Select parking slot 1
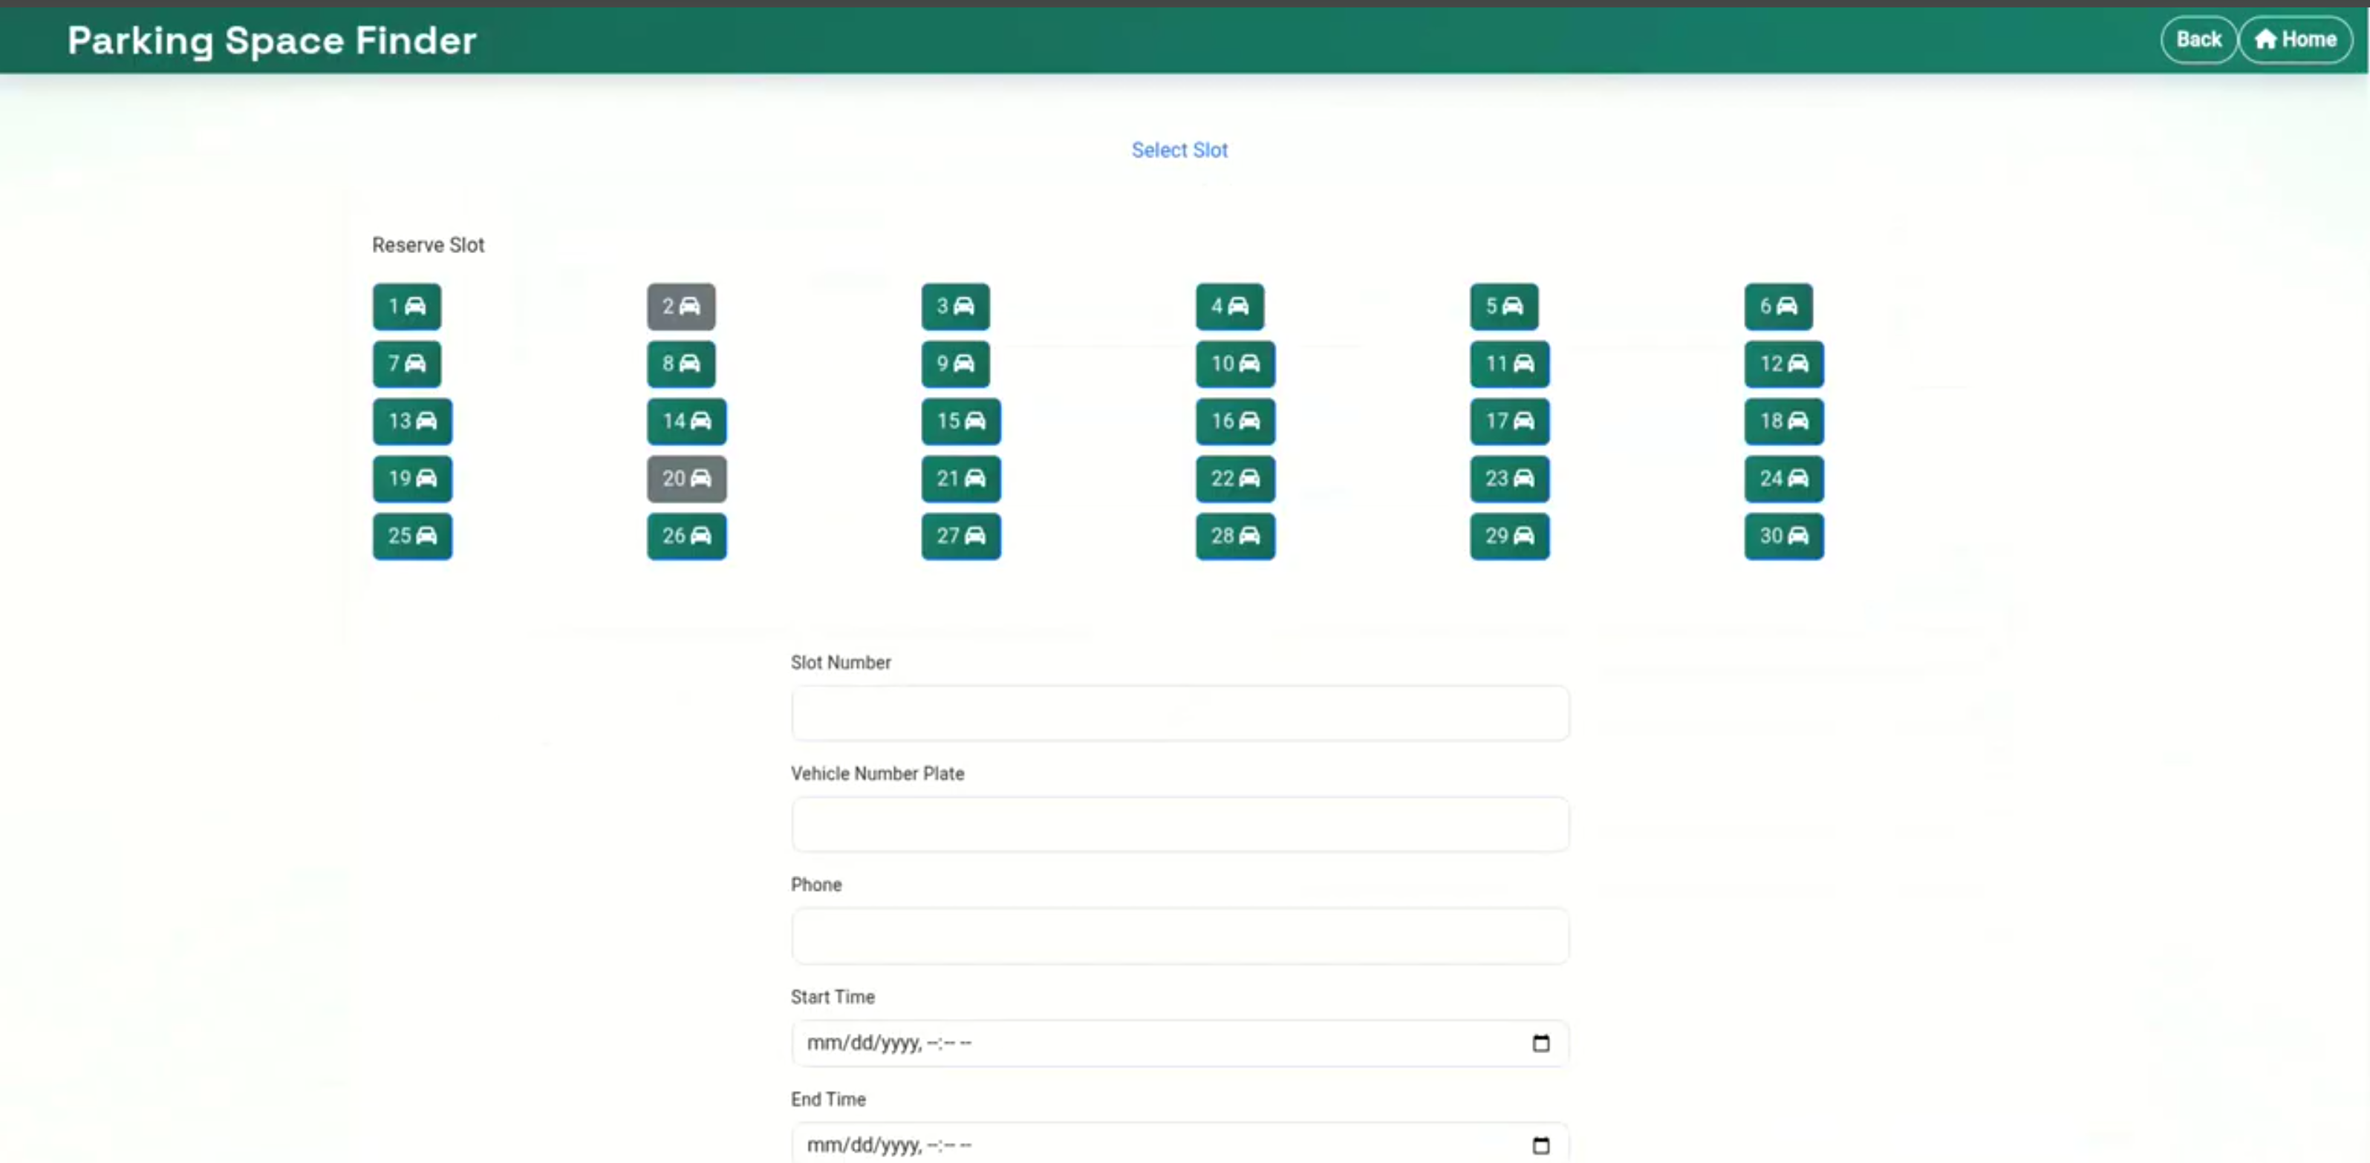Viewport: 2370px width, 1163px height. 407,306
